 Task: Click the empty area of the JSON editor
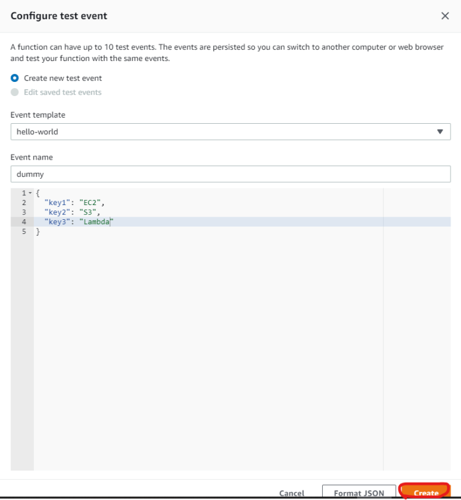[x=208, y=351]
